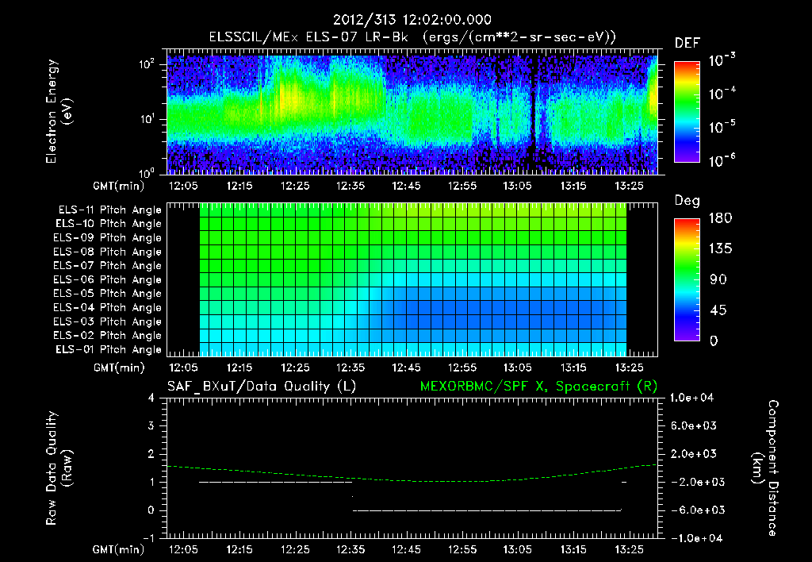
Task: Click the ELS-10 Pitch Angle row label
Action: click(109, 224)
